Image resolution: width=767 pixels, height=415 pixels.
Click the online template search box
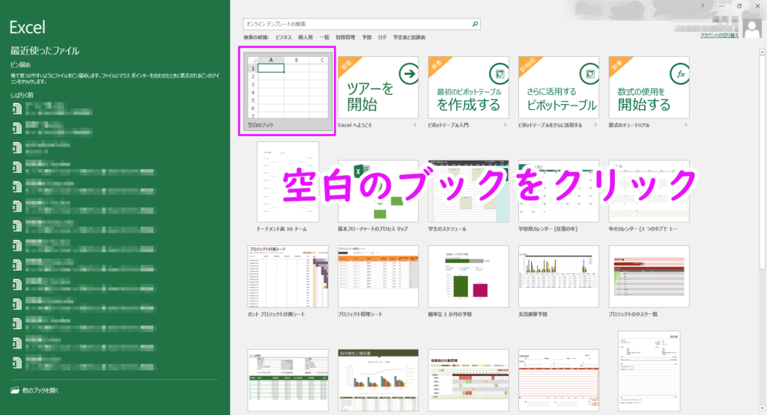(362, 24)
